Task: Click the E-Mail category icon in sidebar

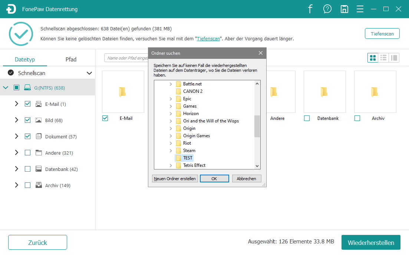Action: tap(39, 104)
